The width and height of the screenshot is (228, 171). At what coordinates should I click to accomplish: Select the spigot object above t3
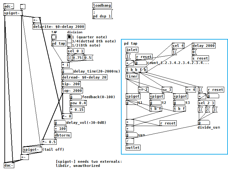click(180, 96)
